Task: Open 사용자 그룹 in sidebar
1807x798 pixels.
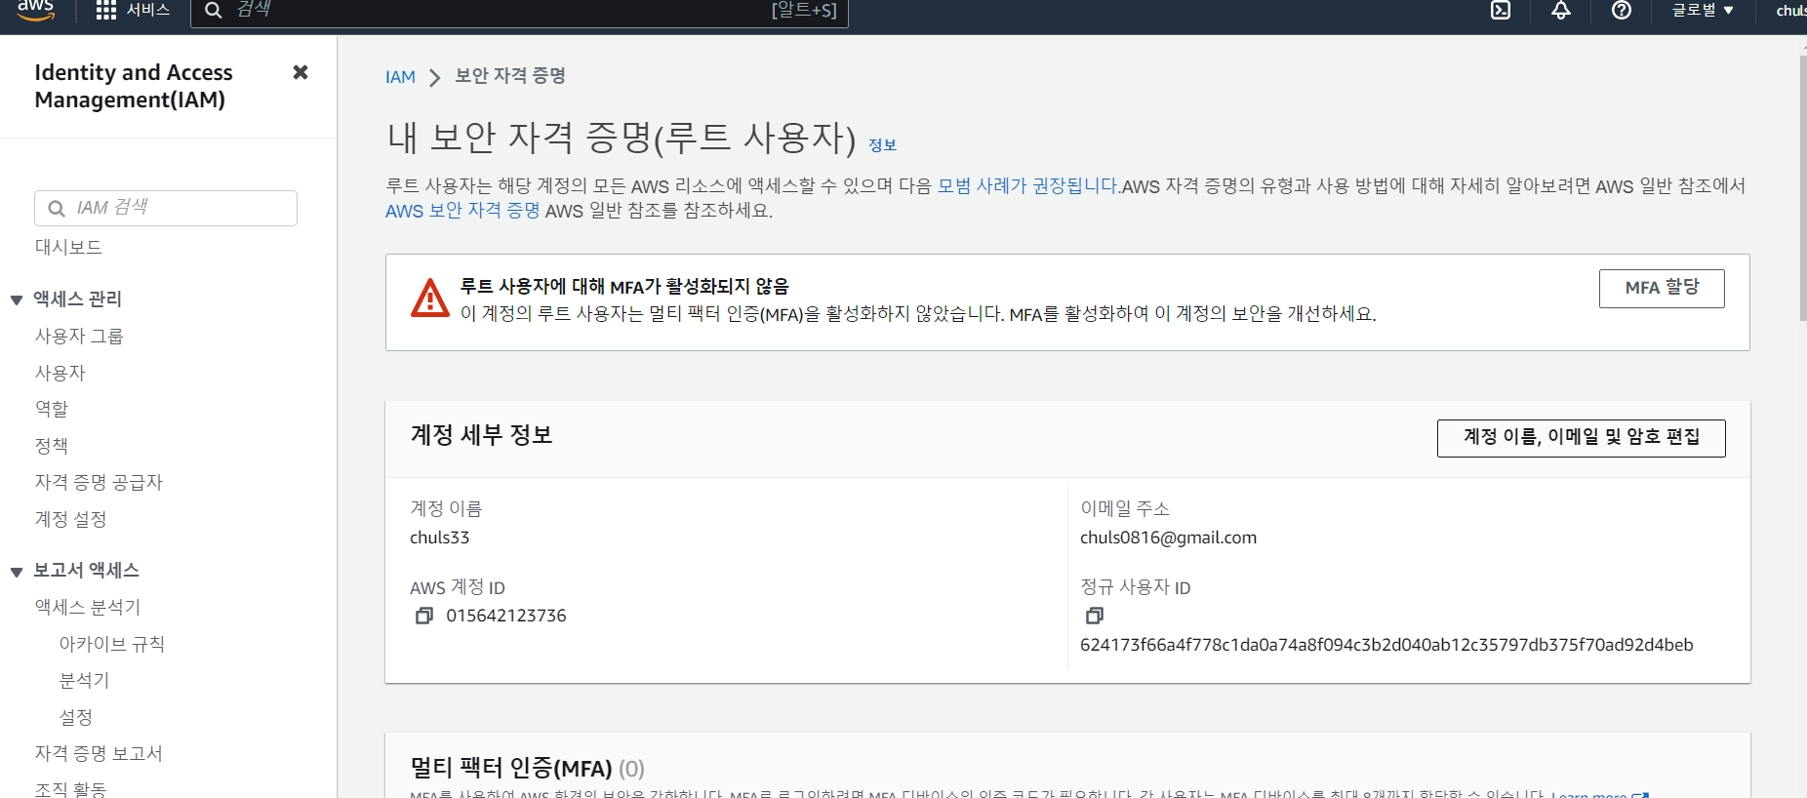Action: [x=79, y=336]
